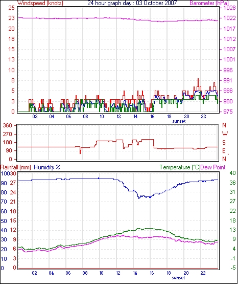Screen dimensions: 238x288
Task: Click the 25 knots windspeed scale label
Action: point(11,8)
